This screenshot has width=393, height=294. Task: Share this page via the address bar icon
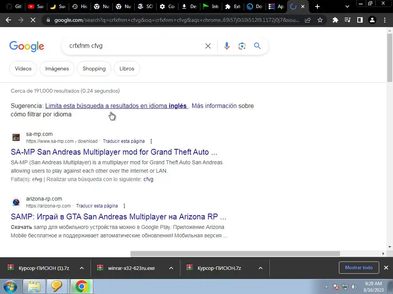(308, 20)
